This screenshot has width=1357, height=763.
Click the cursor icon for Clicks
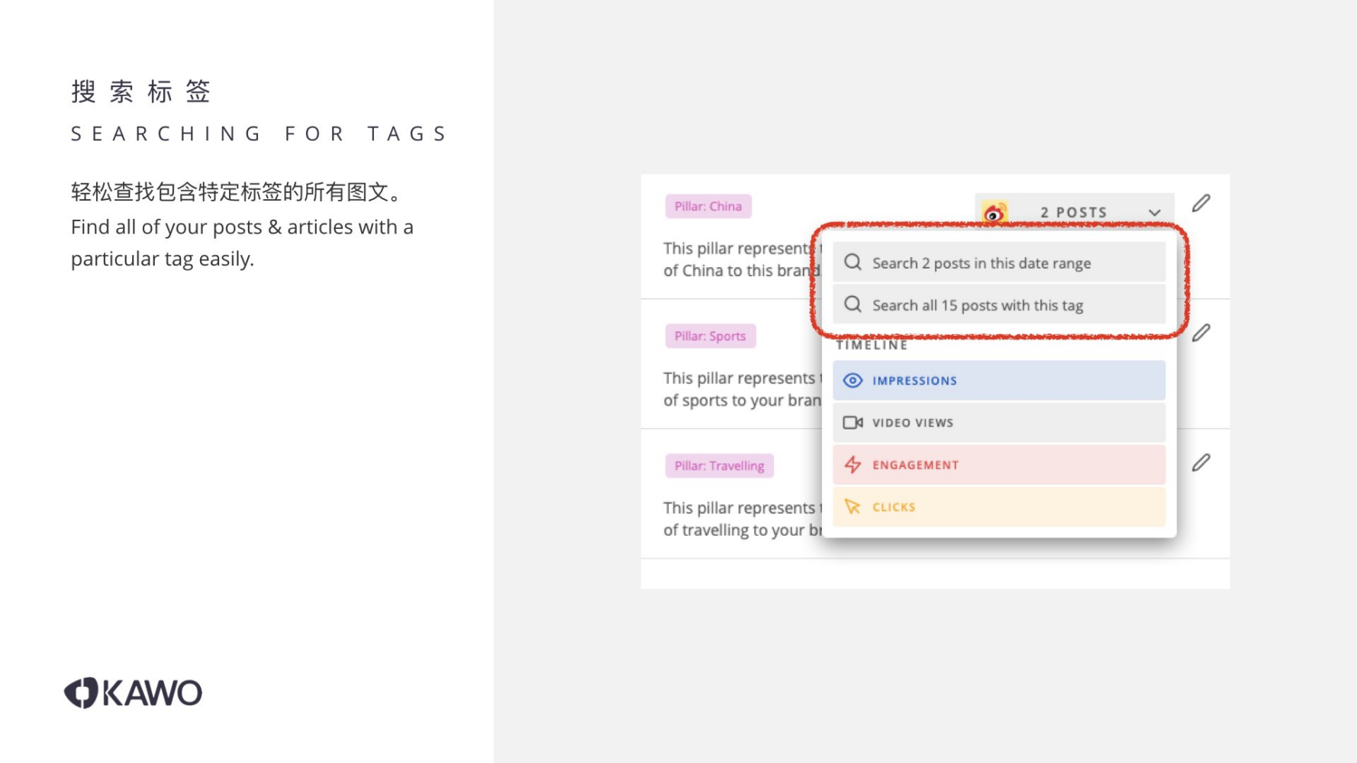(853, 507)
